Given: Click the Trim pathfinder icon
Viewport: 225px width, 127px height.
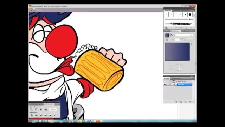Looking at the screenshot, I should tap(36, 115).
